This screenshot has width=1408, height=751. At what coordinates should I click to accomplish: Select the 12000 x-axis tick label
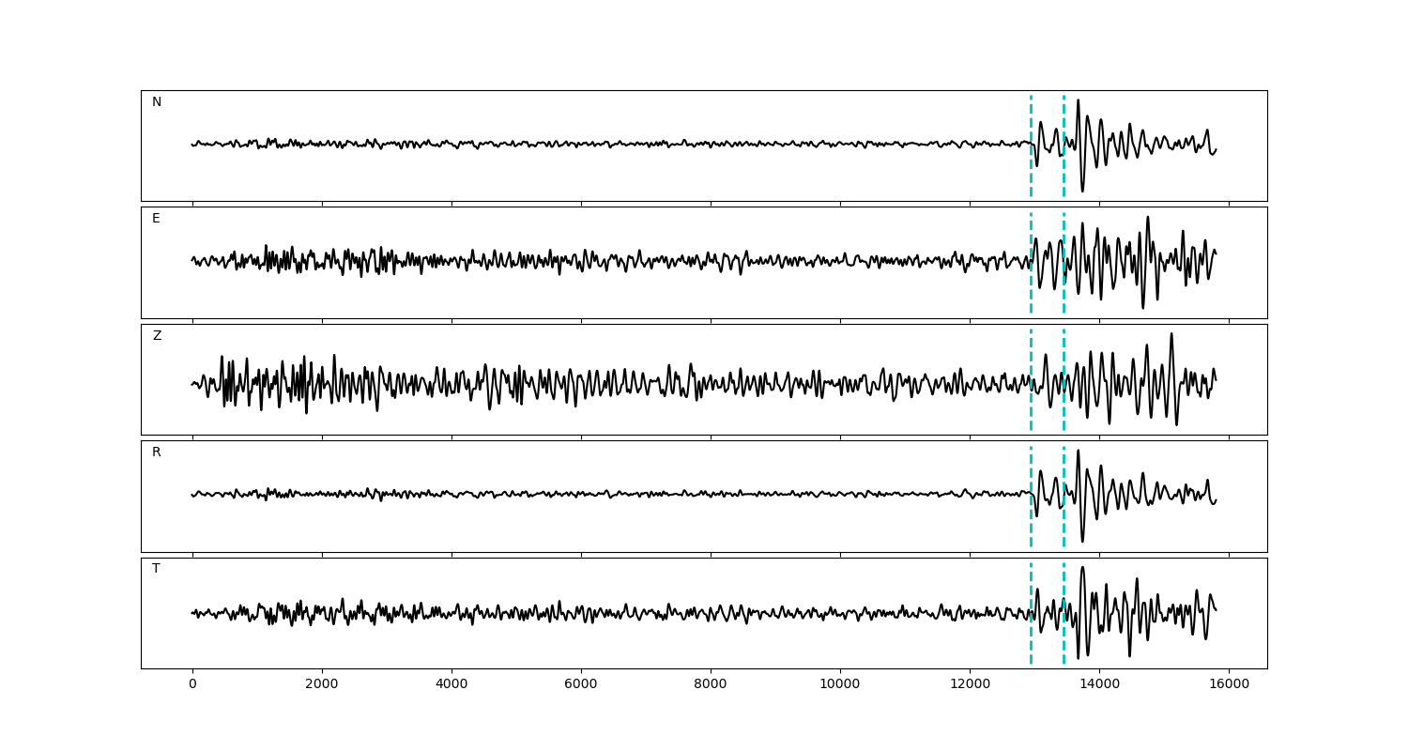point(970,685)
